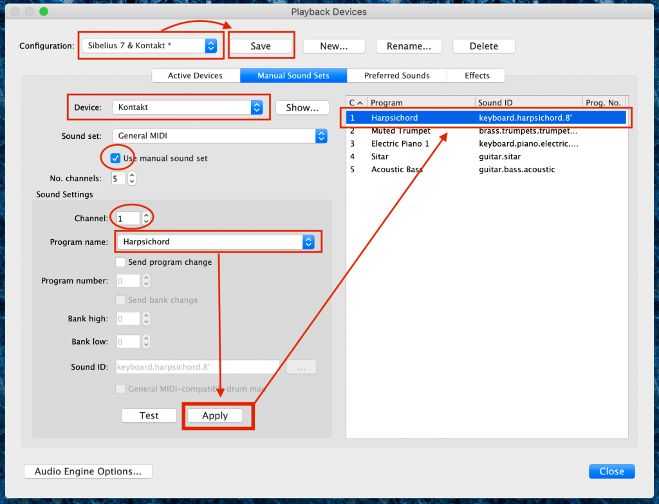
Task: Enable the Use manual sound set checkbox
Action: pyautogui.click(x=116, y=159)
